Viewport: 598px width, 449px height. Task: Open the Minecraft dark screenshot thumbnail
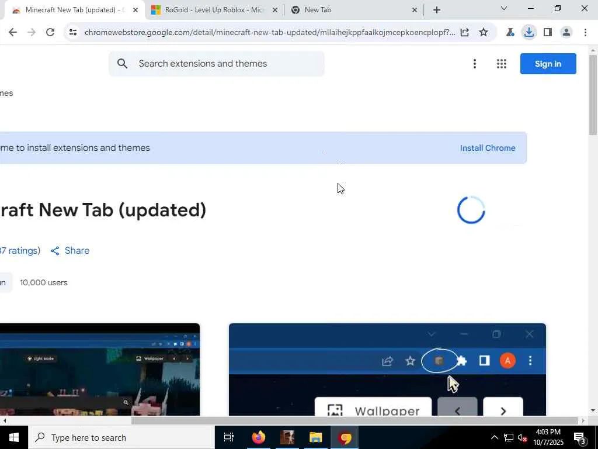99,369
